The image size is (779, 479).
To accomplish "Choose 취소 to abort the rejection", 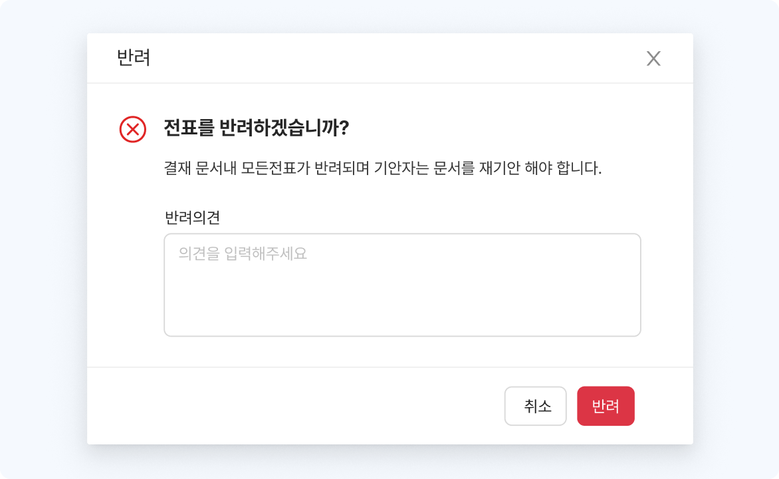I will click(x=536, y=406).
